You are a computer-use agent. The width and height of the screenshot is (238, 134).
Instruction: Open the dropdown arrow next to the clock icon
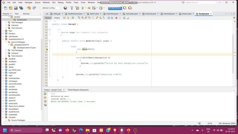[104, 8]
